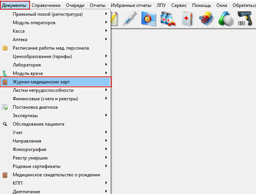Open the Сервис menu
Image resolution: width=256 pixels, height=194 pixels.
[x=179, y=6]
